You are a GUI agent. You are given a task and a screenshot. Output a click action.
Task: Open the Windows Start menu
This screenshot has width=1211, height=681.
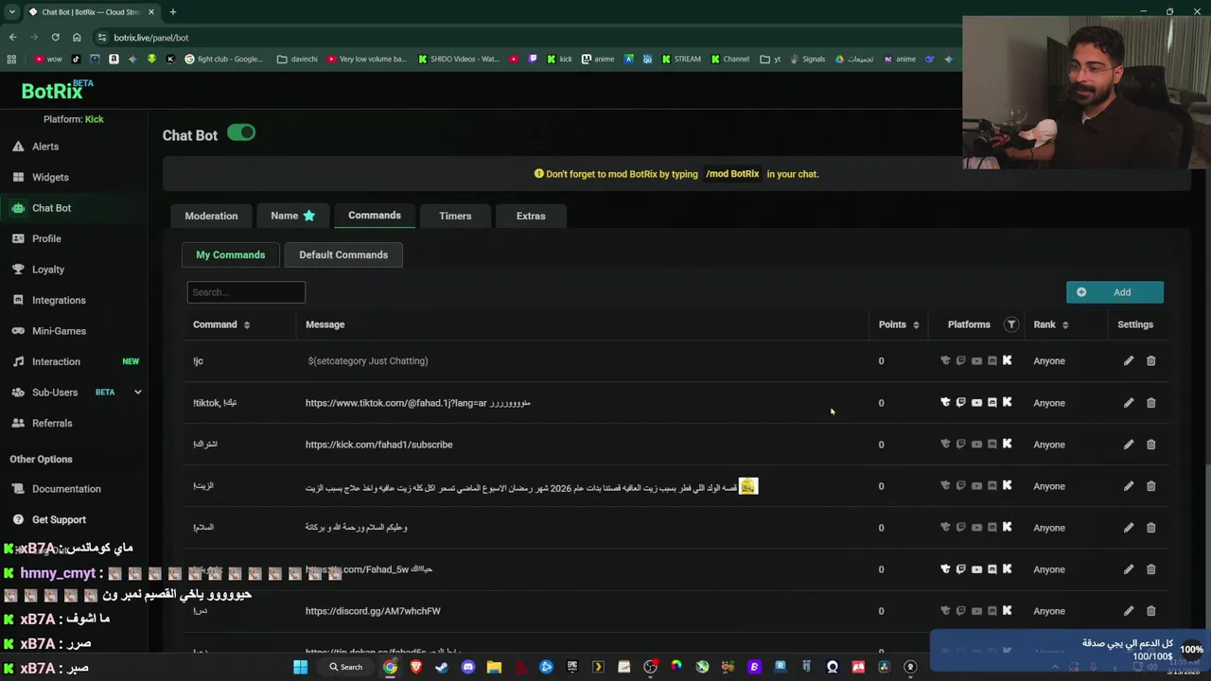coord(300,667)
